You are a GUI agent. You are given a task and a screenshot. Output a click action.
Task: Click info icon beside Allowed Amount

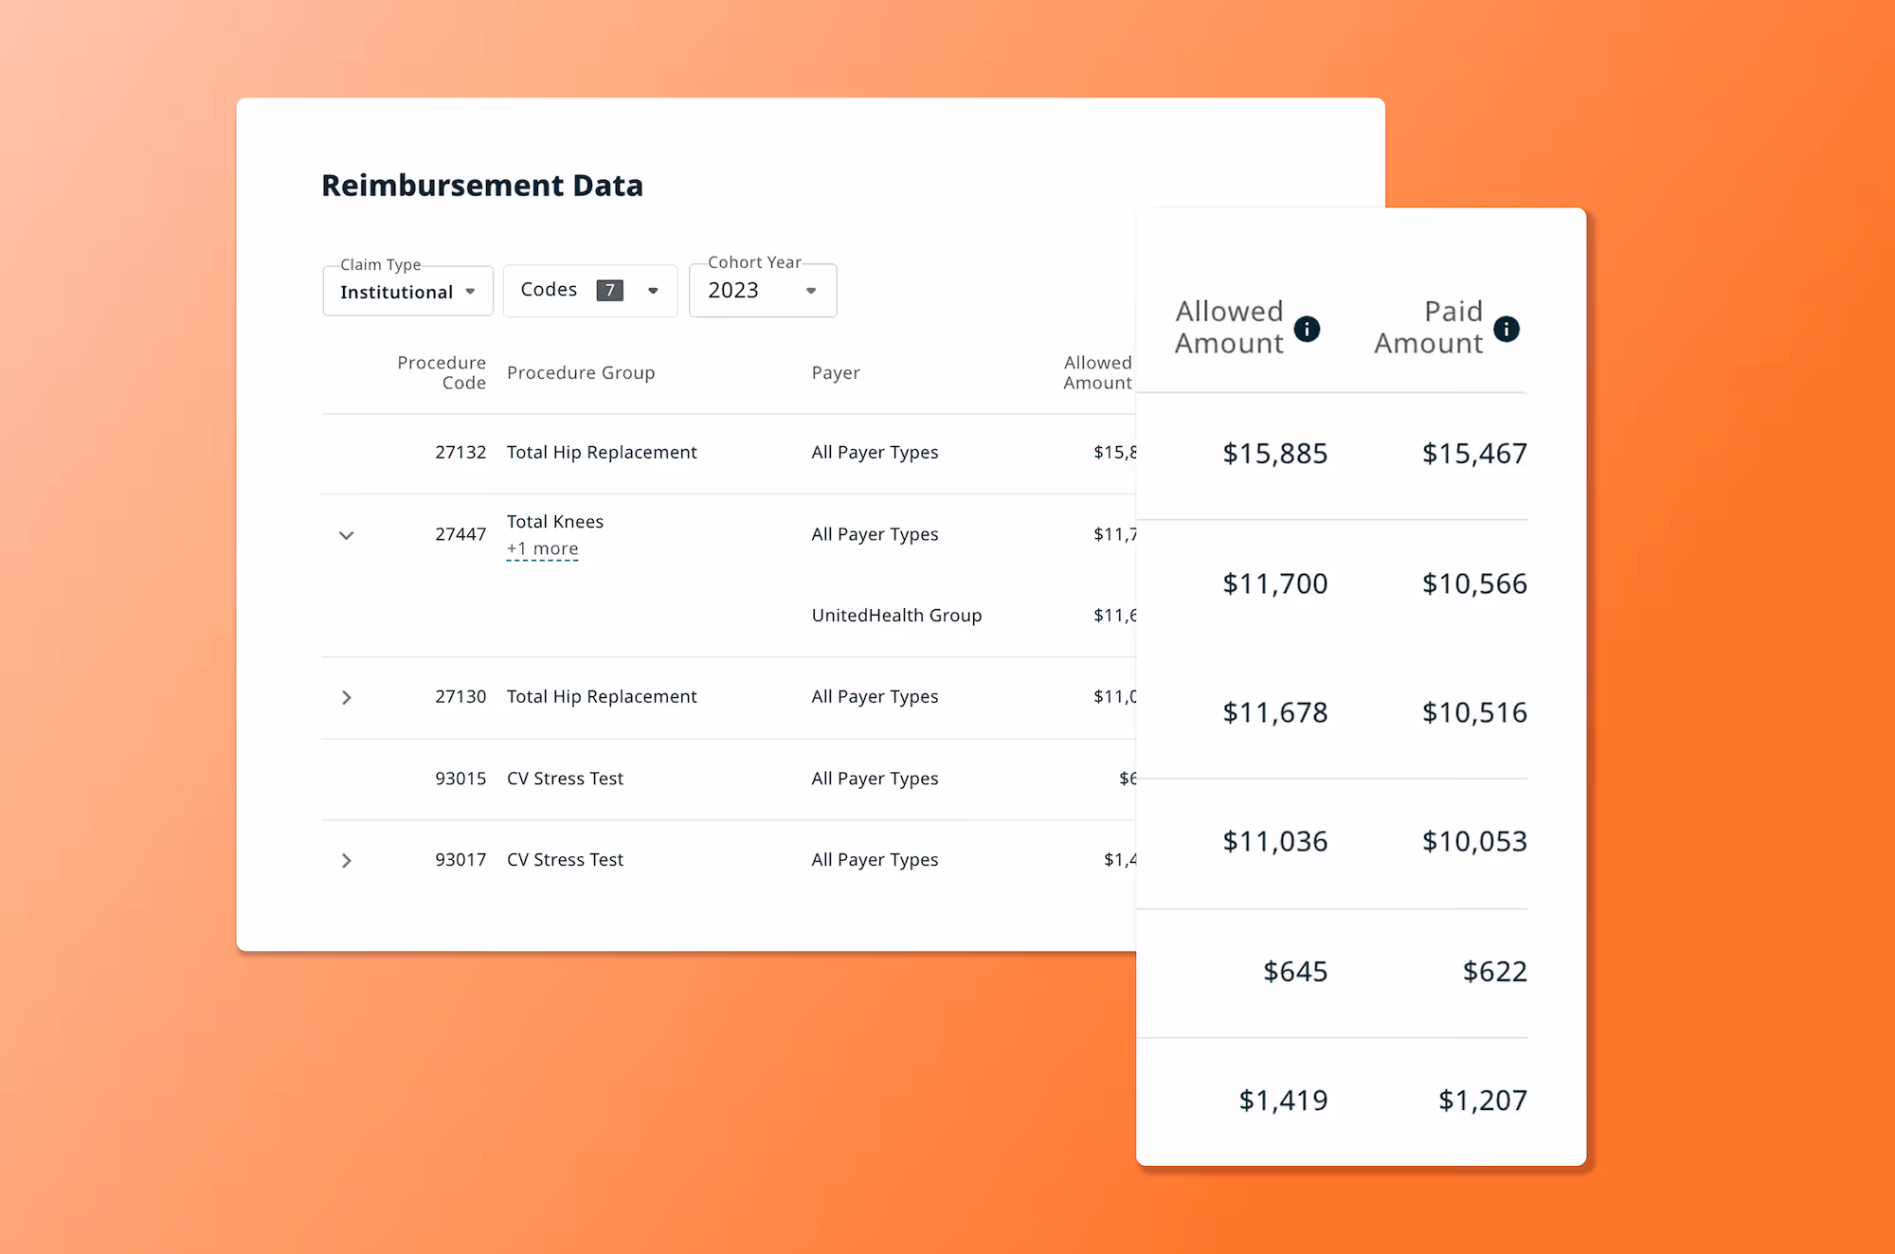1307,329
